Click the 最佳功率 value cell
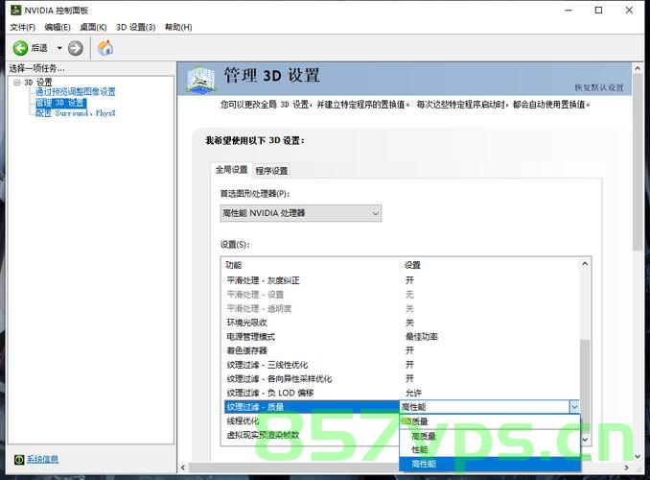The width and height of the screenshot is (650, 480). pyautogui.click(x=422, y=337)
